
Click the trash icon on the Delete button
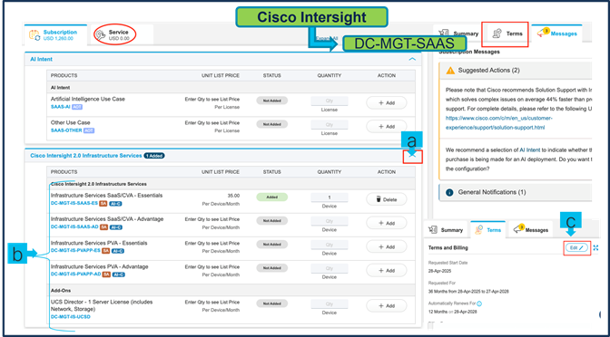[x=379, y=199]
